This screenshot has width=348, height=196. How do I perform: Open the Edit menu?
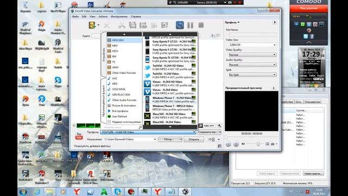click(x=84, y=16)
